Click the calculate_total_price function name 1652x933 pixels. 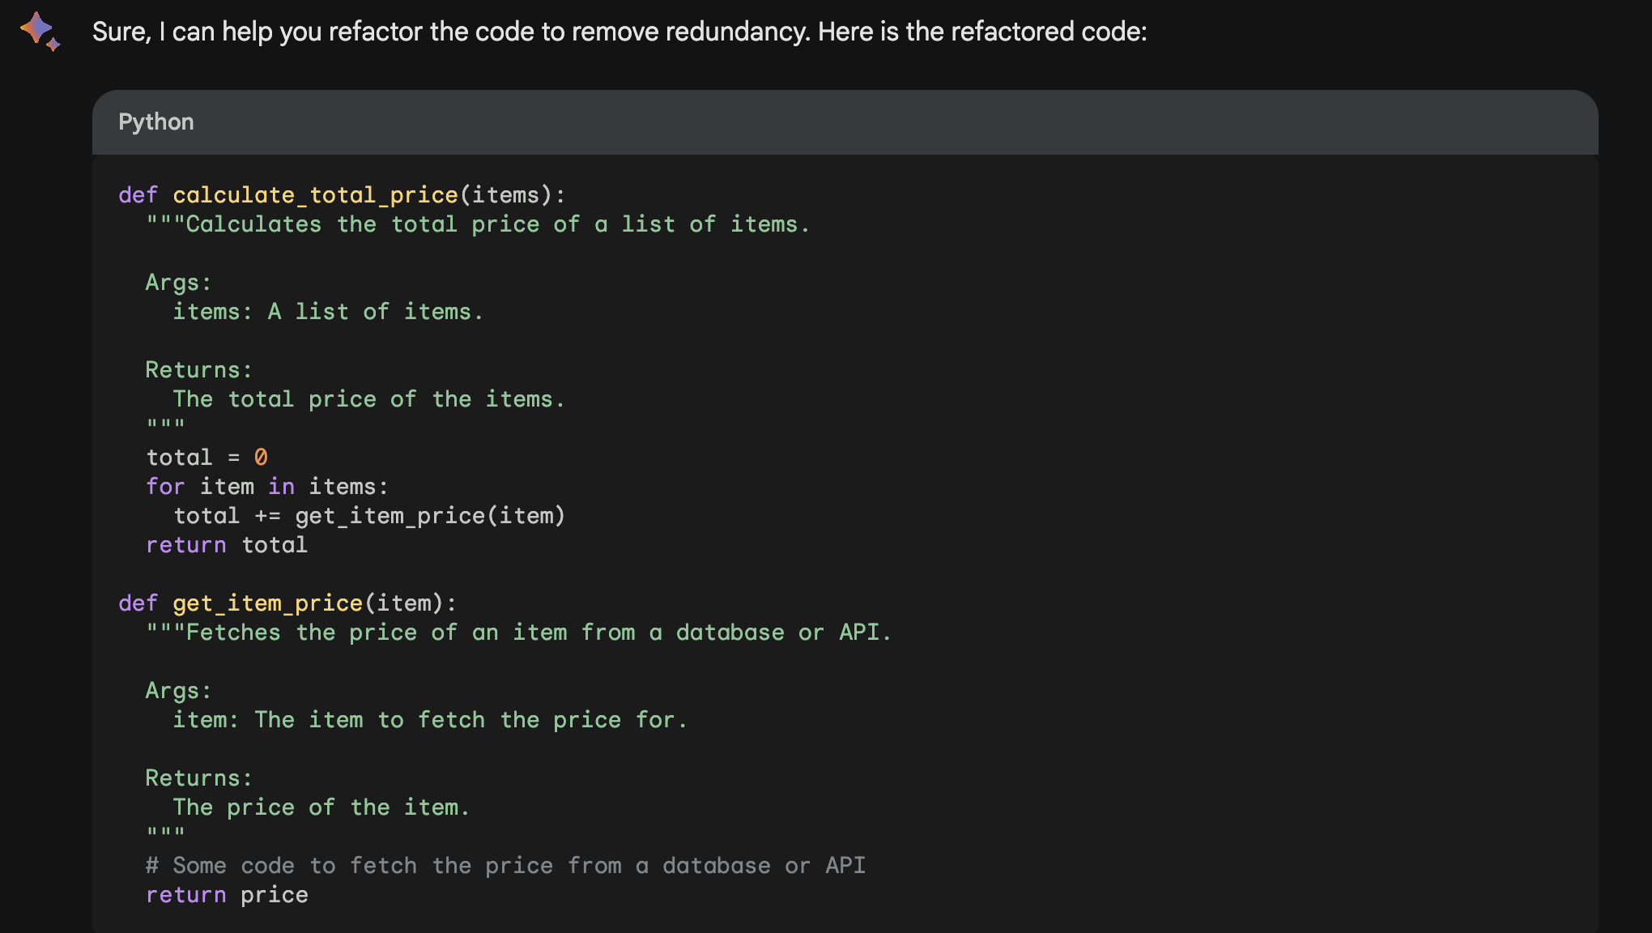click(315, 195)
